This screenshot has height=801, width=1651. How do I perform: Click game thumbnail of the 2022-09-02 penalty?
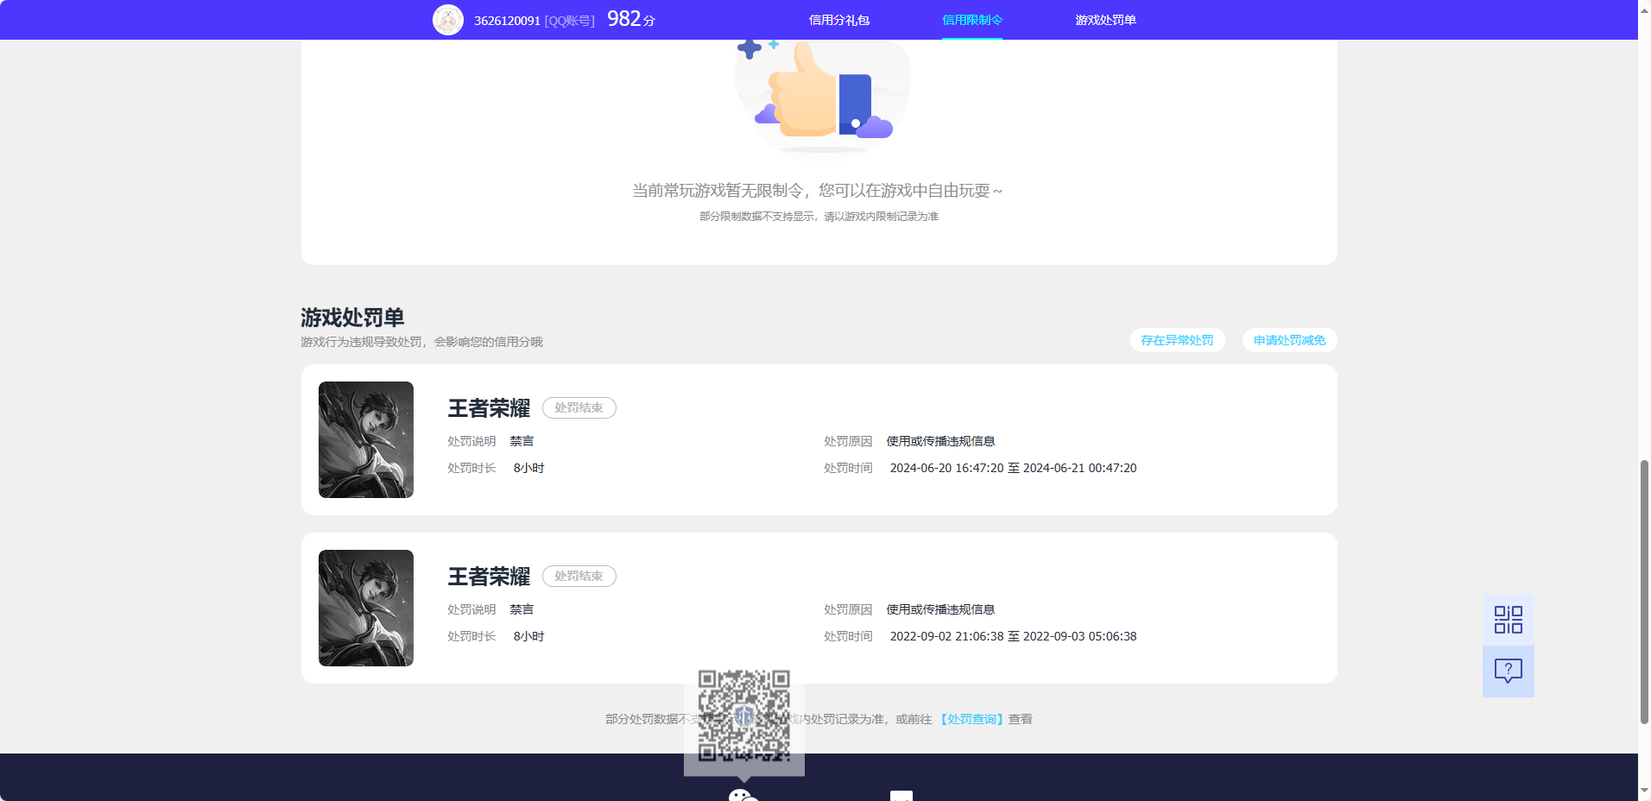[x=366, y=608]
